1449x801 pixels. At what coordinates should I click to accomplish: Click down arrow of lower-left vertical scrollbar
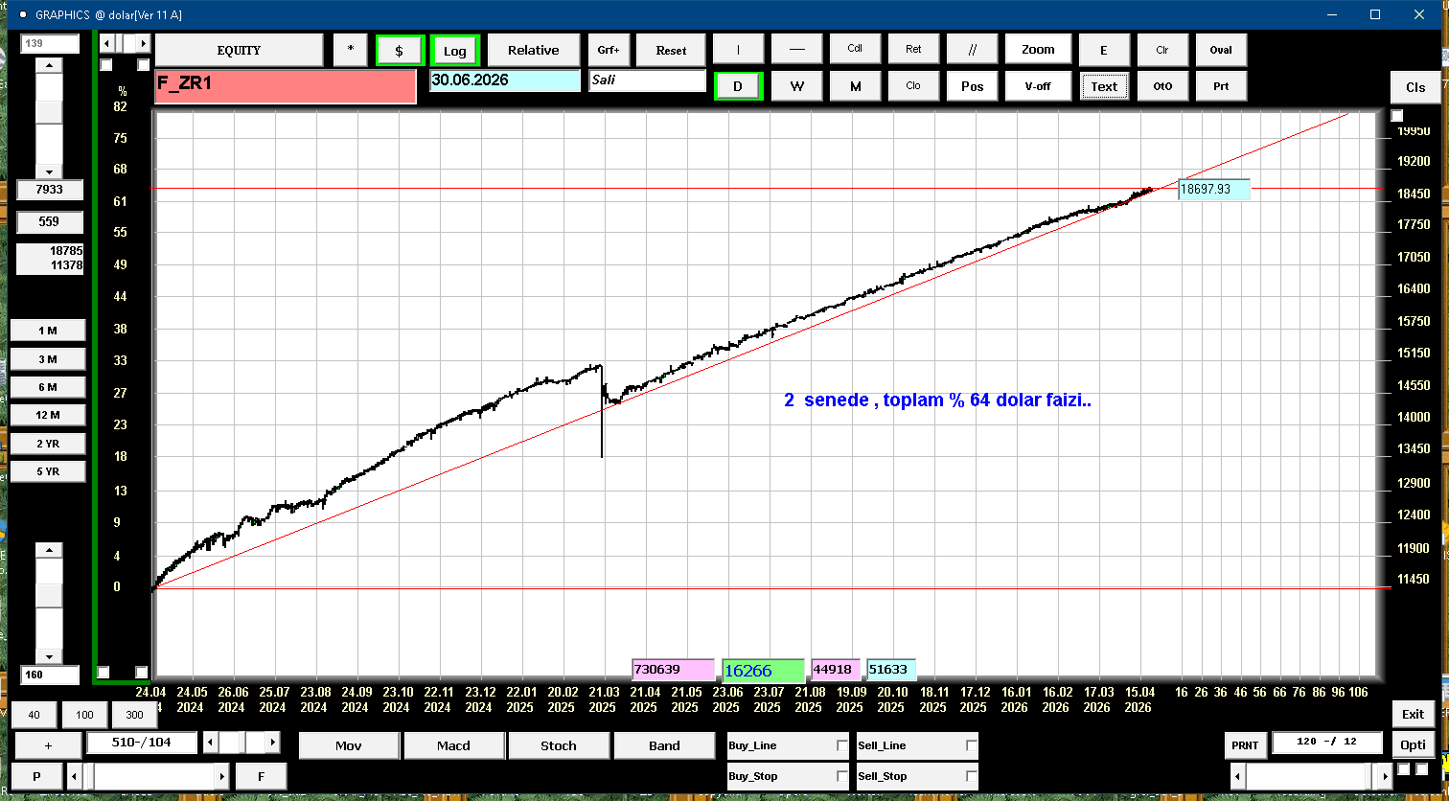(x=49, y=656)
